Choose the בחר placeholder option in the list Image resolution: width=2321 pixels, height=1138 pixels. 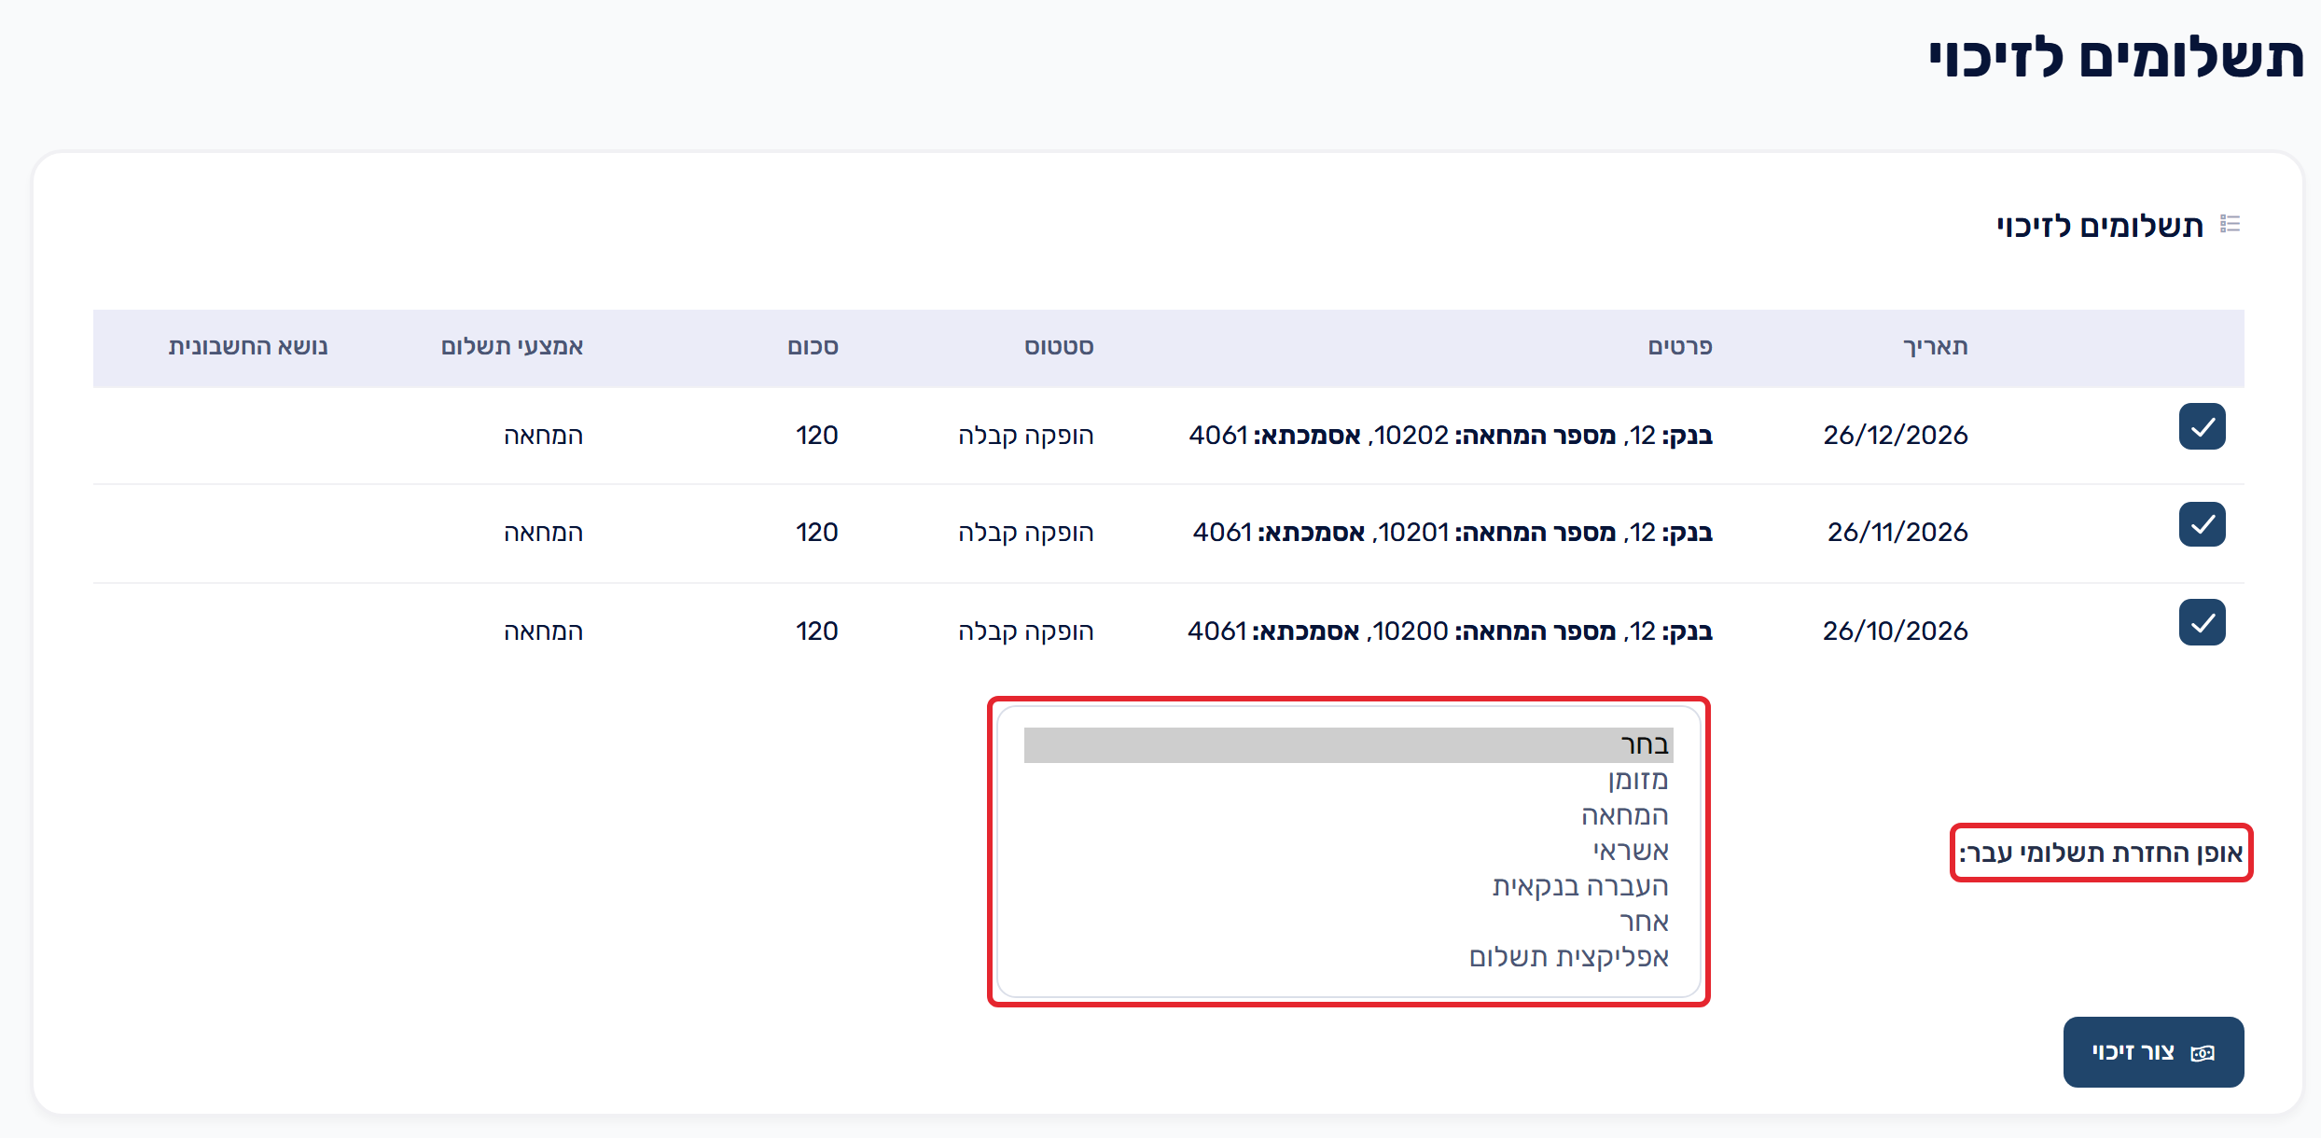pyautogui.click(x=1348, y=745)
